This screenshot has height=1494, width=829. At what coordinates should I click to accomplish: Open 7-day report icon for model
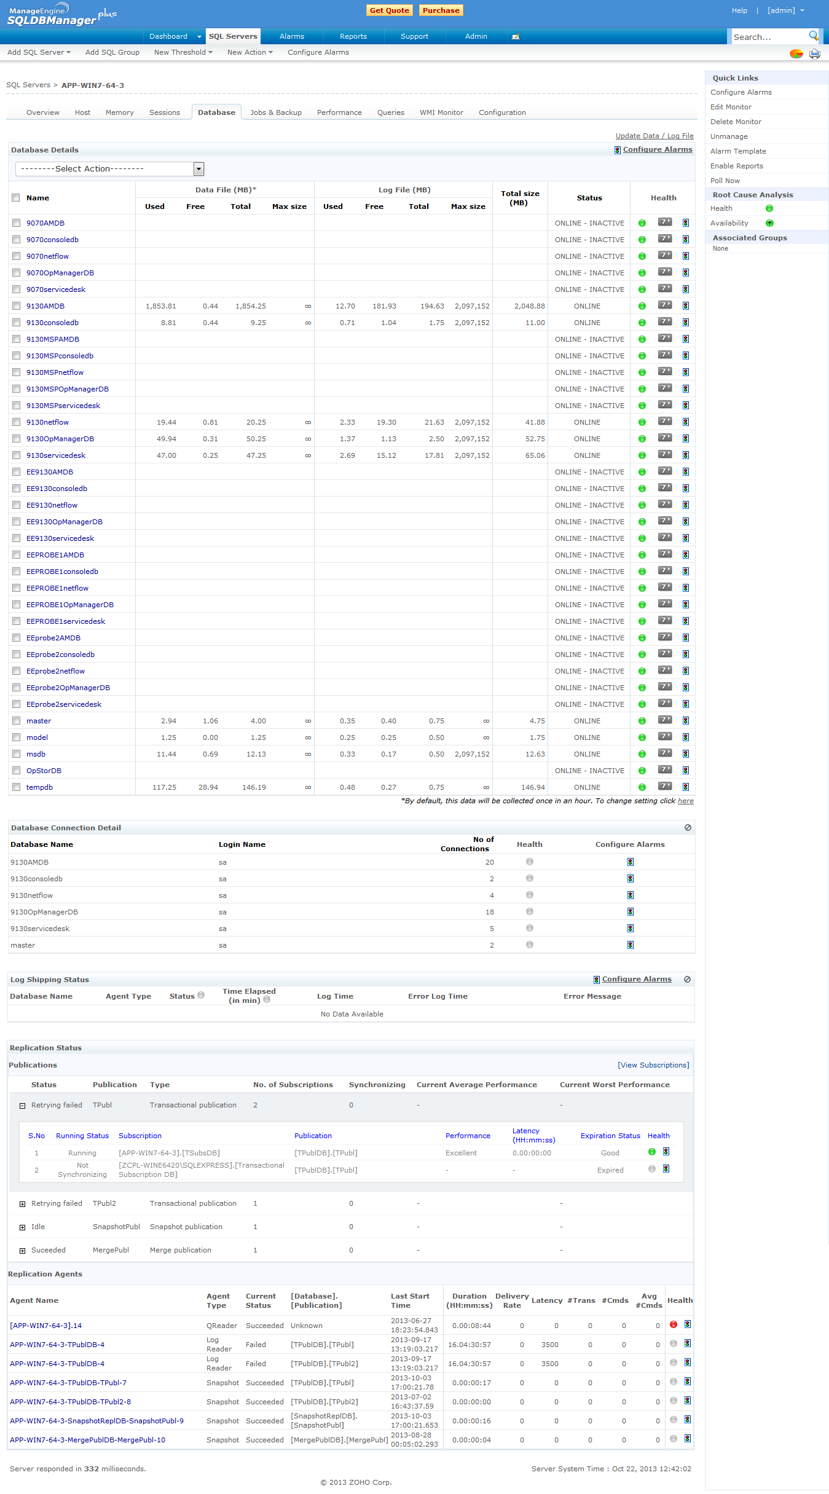pos(665,737)
